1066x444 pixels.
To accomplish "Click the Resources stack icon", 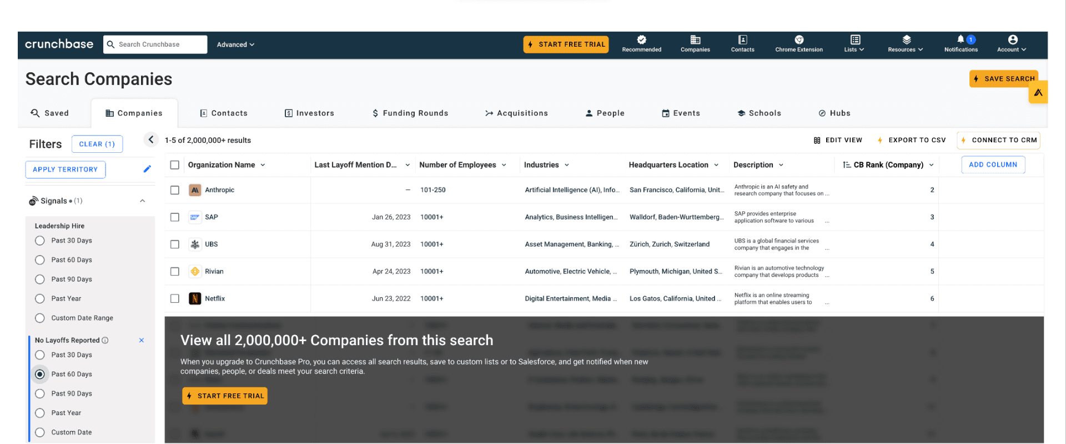I will tap(906, 39).
